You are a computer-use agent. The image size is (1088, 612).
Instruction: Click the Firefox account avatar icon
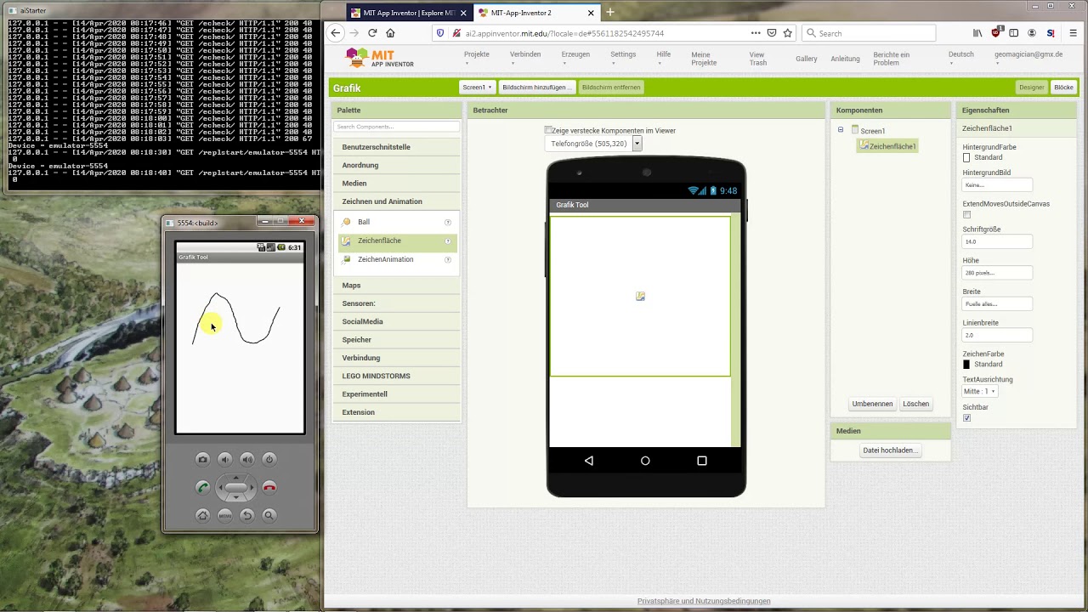[1032, 33]
